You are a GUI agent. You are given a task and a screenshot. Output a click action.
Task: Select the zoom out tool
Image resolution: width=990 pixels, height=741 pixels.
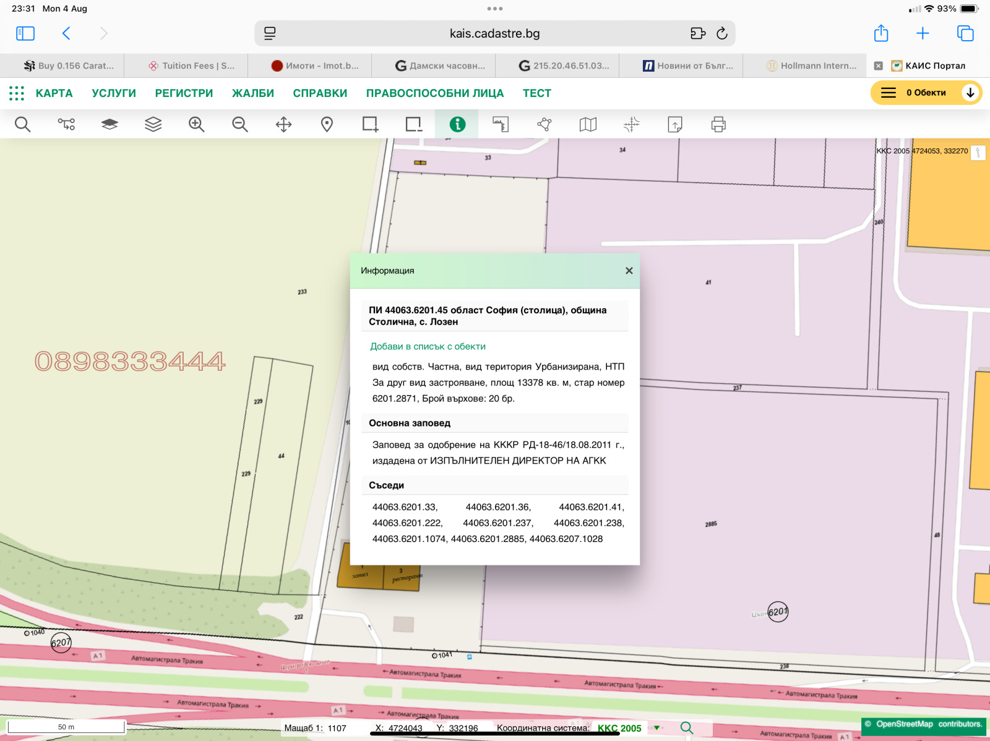[240, 124]
